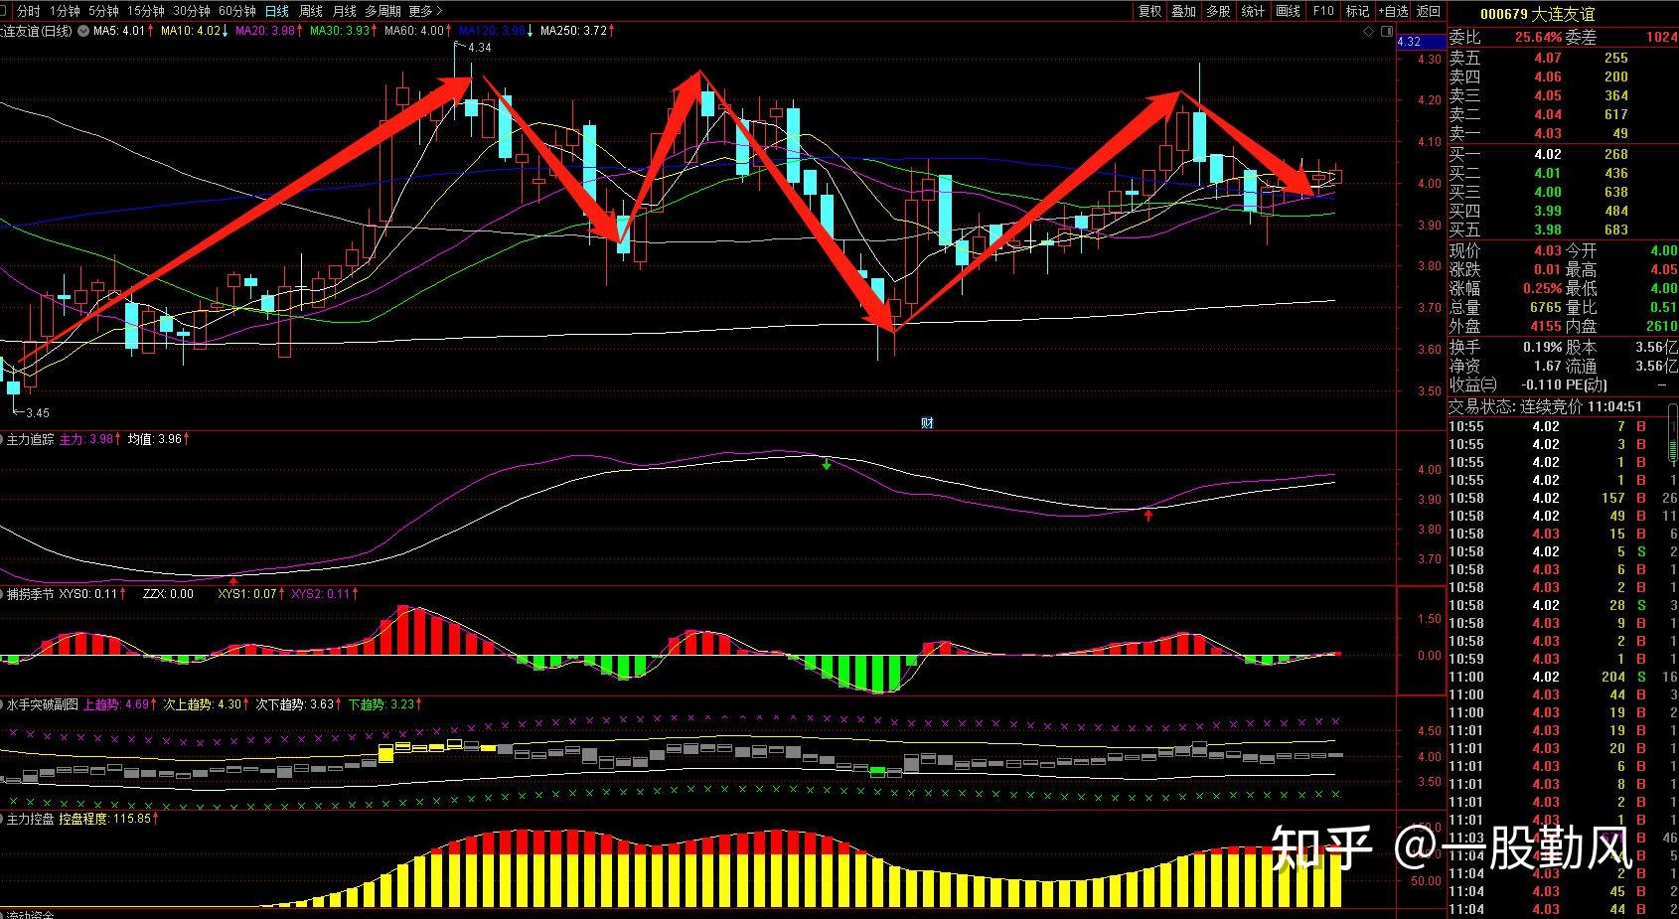Switch to the 月线 monthly chart tab
This screenshot has height=919, width=1679.
pyautogui.click(x=345, y=11)
